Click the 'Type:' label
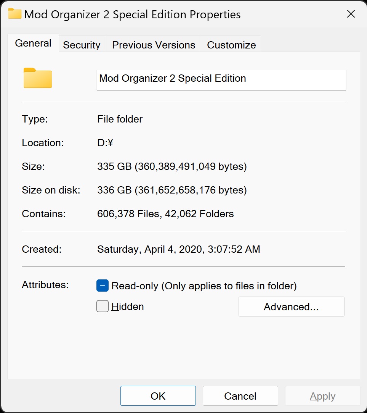Screen dimensions: 367x413 (35, 119)
